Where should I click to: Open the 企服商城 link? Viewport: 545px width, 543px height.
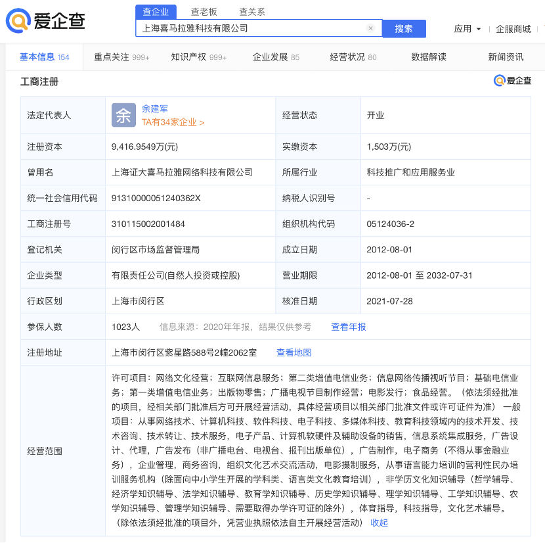click(513, 29)
